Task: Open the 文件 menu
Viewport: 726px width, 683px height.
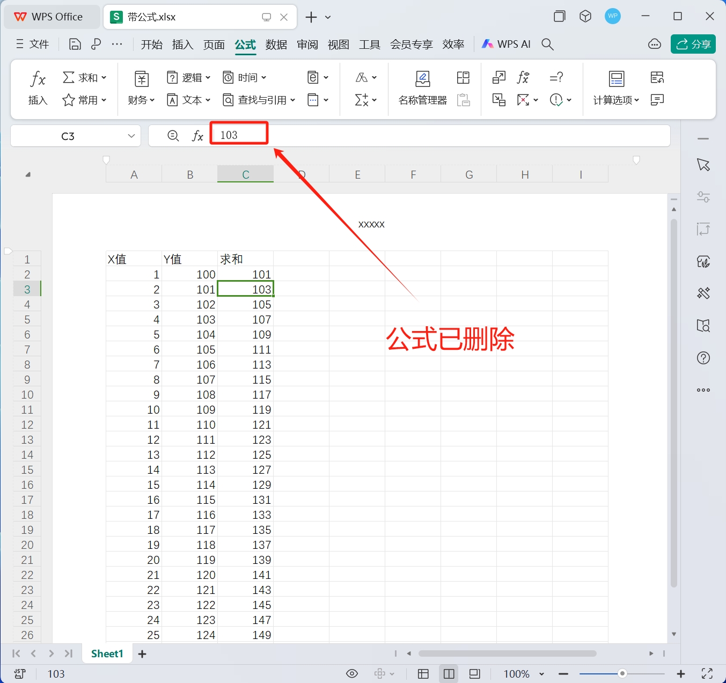Action: [x=40, y=44]
